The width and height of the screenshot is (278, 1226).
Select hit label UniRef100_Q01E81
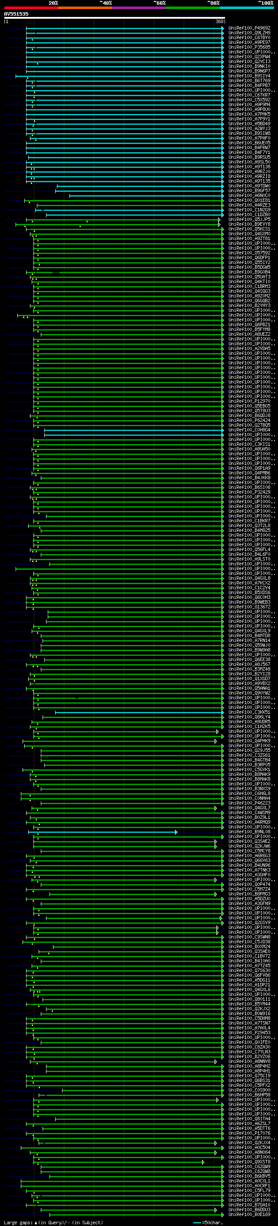click(249, 200)
